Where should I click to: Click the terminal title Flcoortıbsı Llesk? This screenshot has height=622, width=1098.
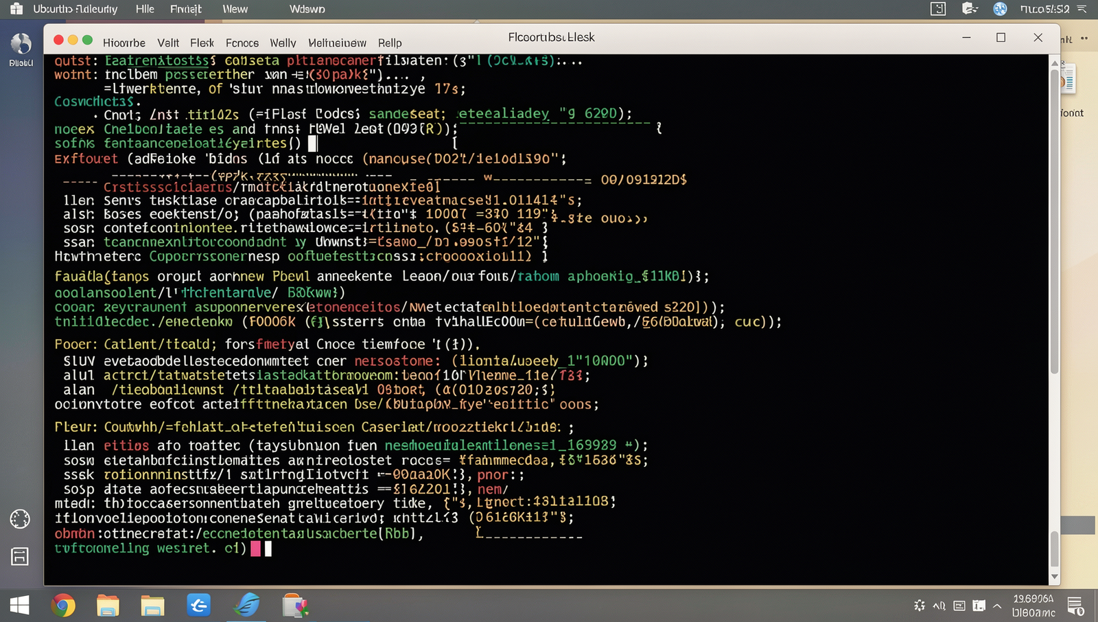coord(551,37)
